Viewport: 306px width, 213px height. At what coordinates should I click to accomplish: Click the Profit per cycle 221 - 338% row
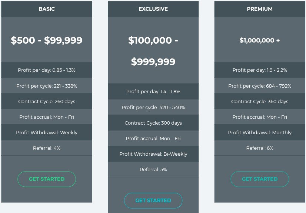47,86
